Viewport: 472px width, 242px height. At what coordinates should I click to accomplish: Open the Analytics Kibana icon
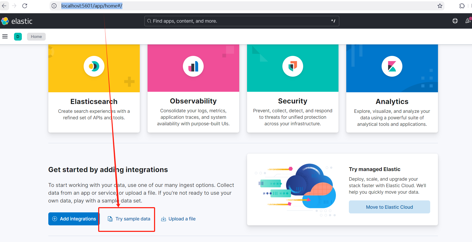392,66
